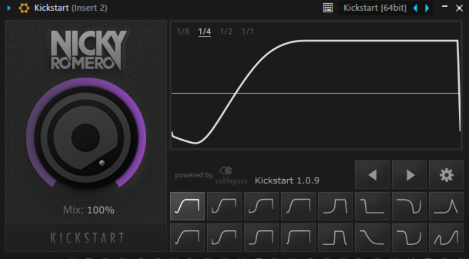Viewport: 469px width, 259px height.
Task: Click the previous curve button
Action: click(x=372, y=175)
